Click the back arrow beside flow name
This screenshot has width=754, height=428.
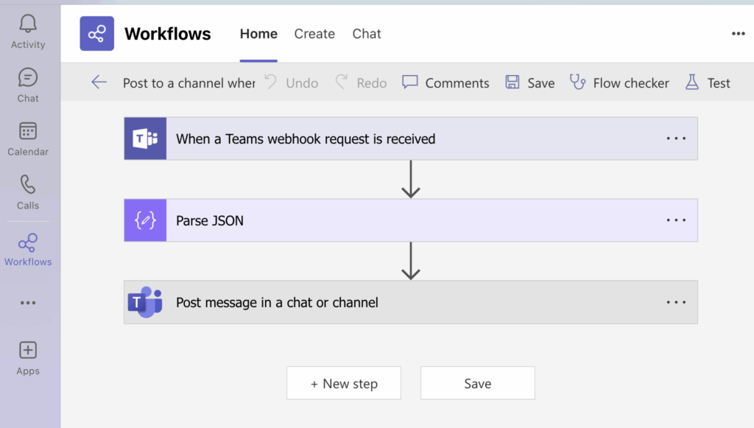point(99,83)
